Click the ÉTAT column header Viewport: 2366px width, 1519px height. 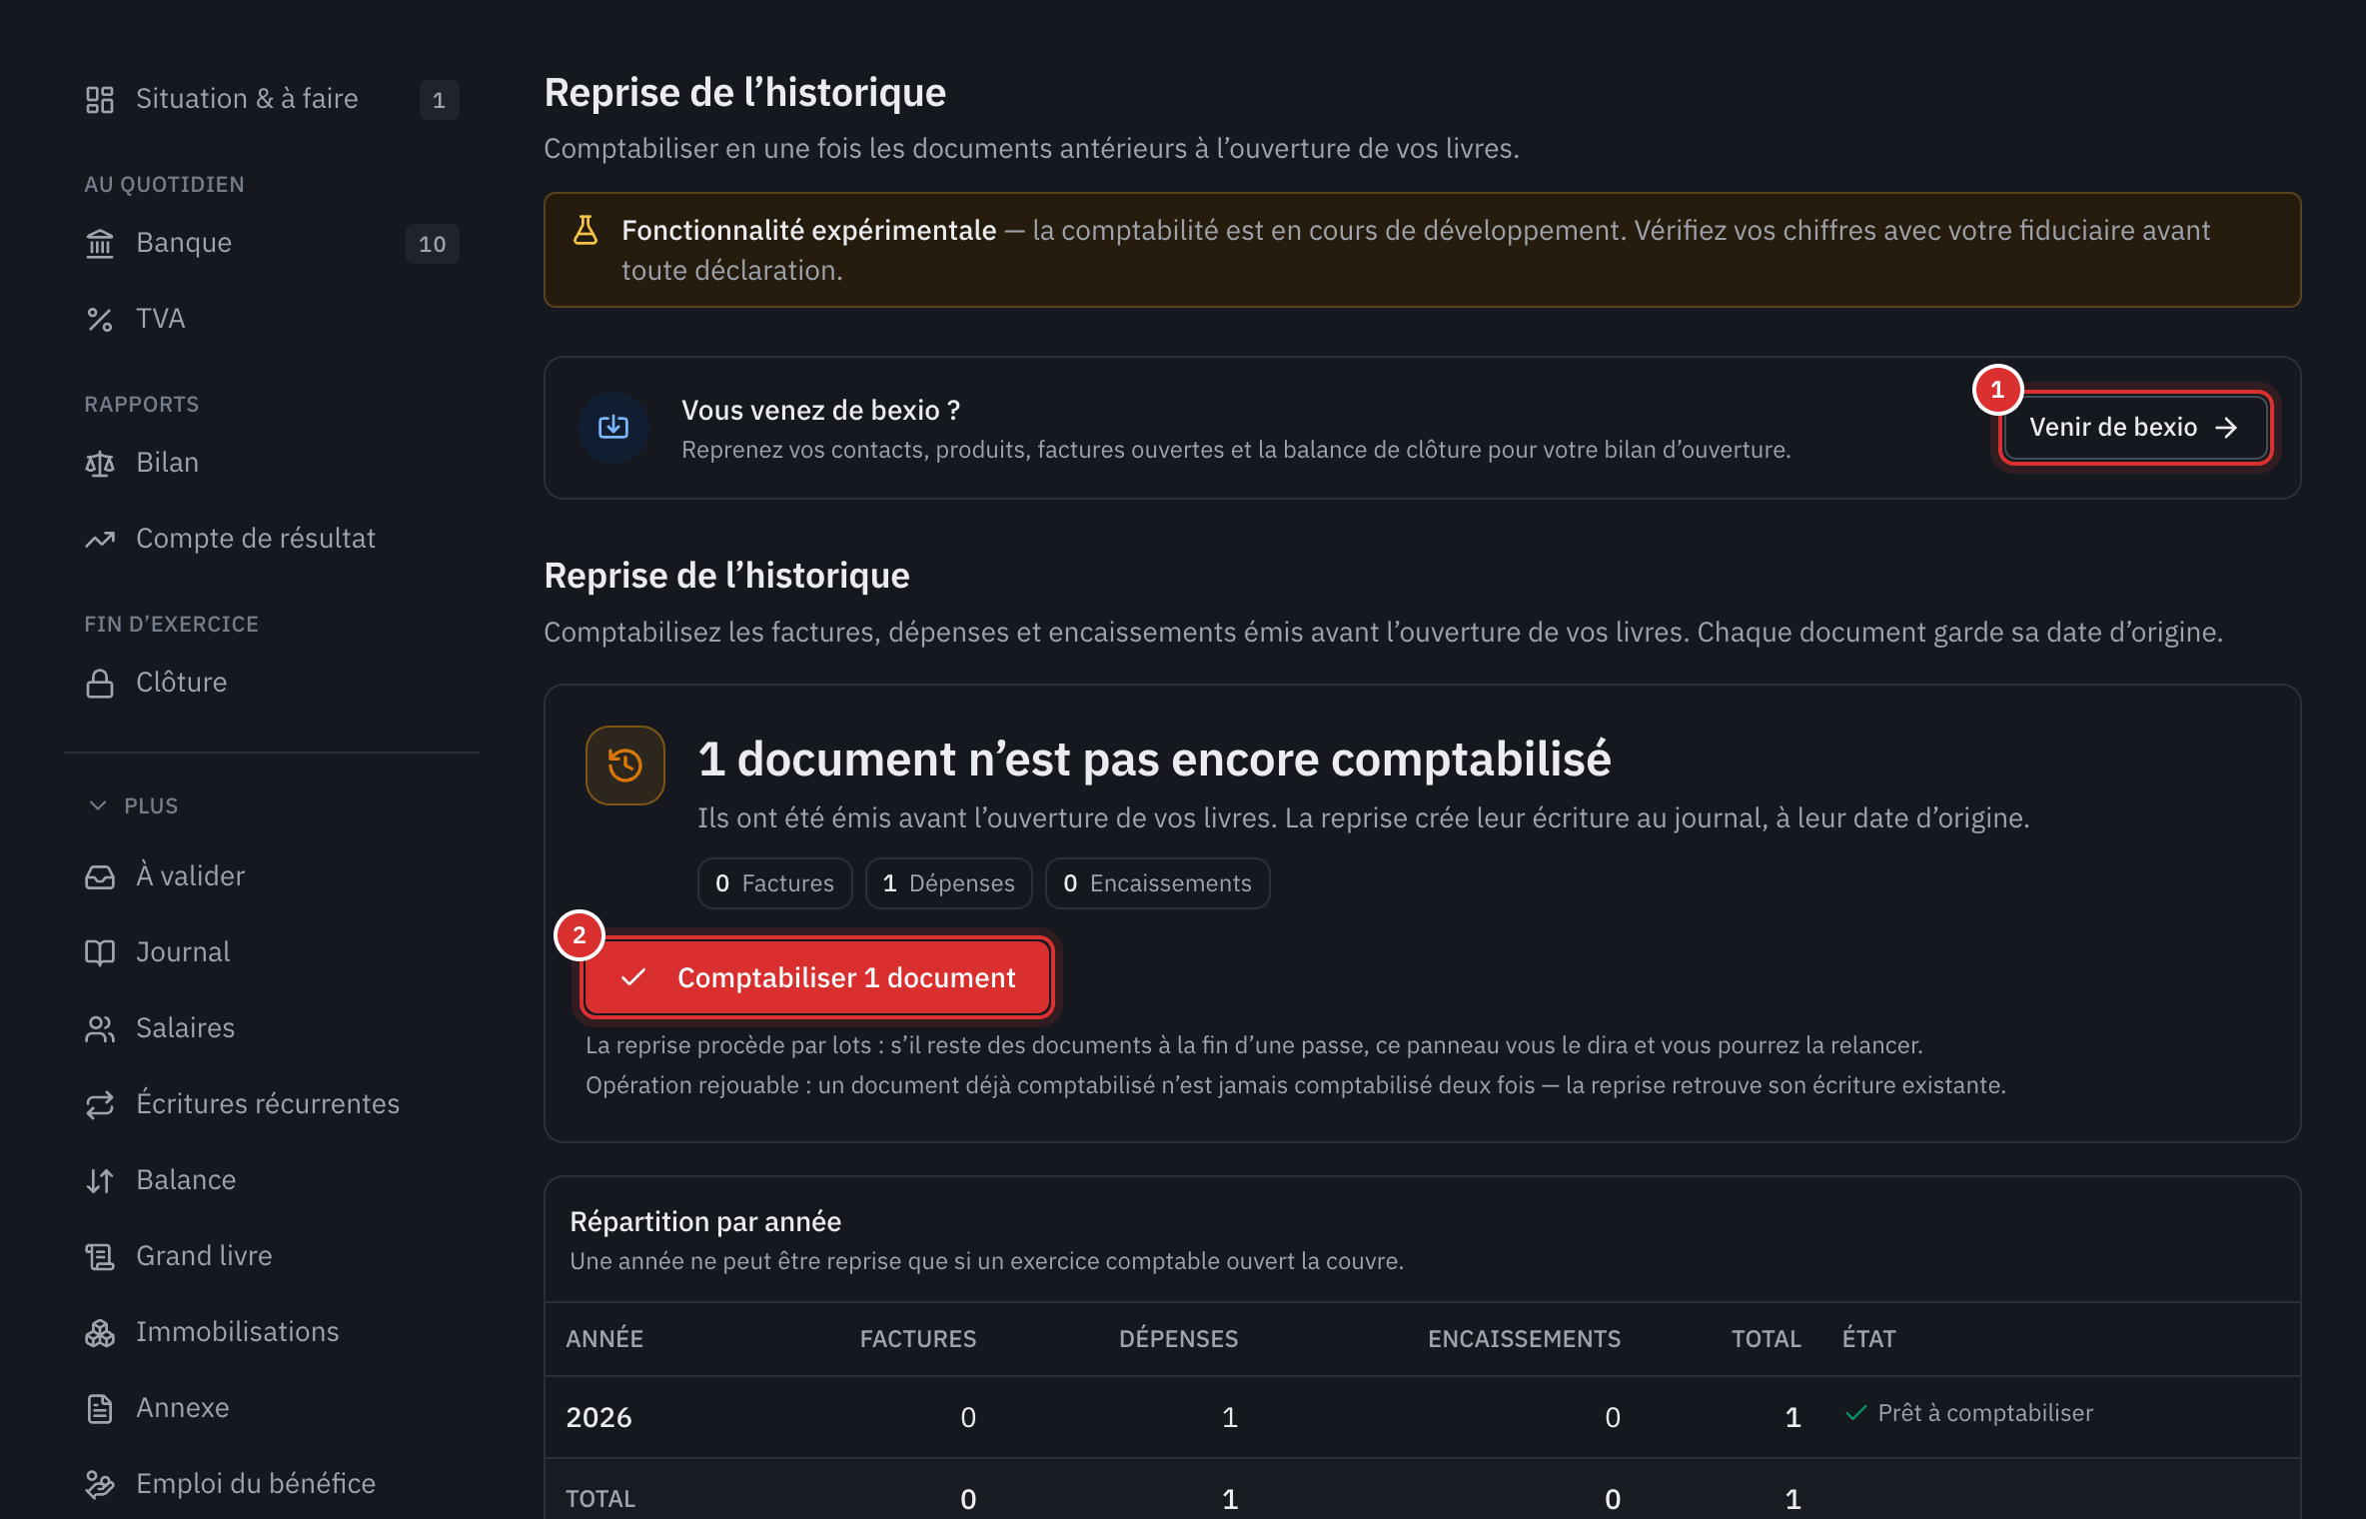tap(1868, 1339)
